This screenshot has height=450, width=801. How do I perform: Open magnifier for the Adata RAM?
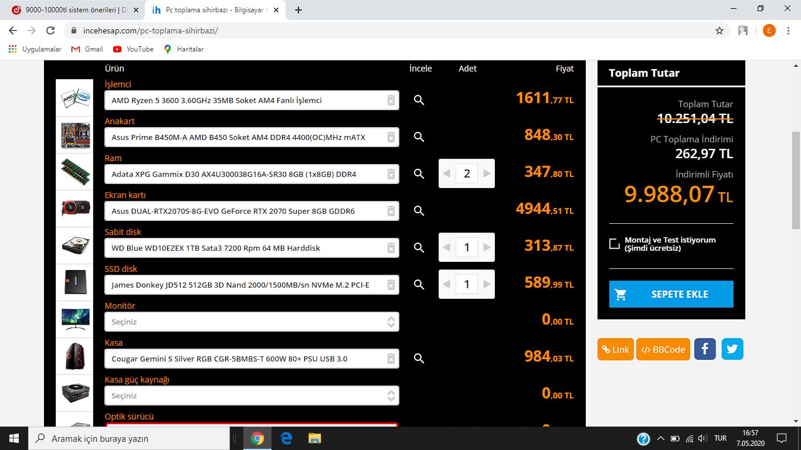(419, 174)
